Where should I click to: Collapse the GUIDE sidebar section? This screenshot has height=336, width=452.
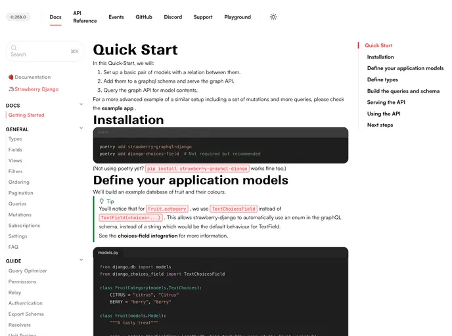[81, 260]
